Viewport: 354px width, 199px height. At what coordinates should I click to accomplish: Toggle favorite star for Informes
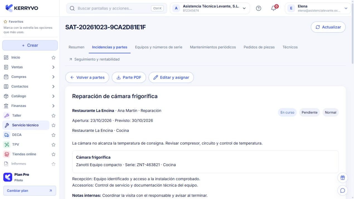54,164
